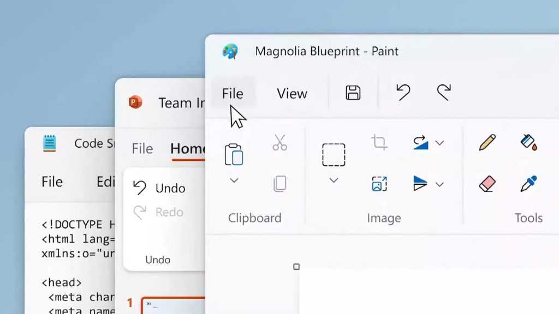Open the Rotate dropdown arrow
The width and height of the screenshot is (559, 314).
point(439,143)
